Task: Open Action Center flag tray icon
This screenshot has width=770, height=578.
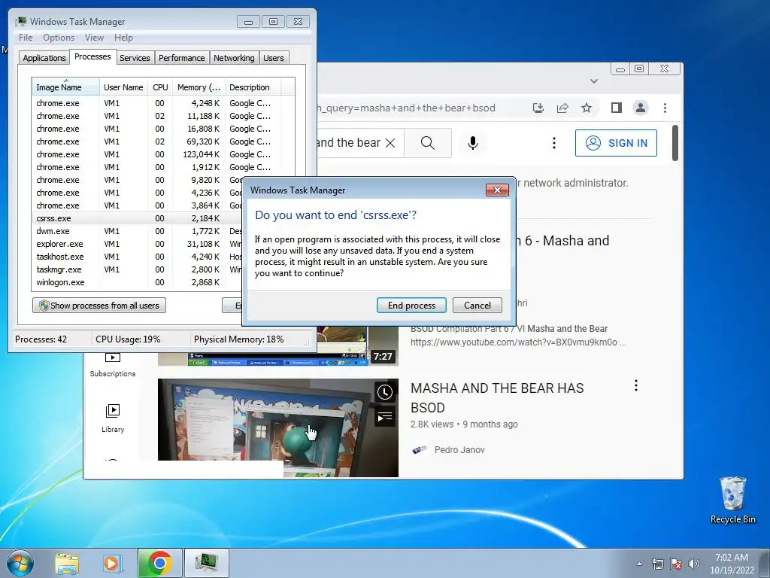Action: tap(676, 564)
